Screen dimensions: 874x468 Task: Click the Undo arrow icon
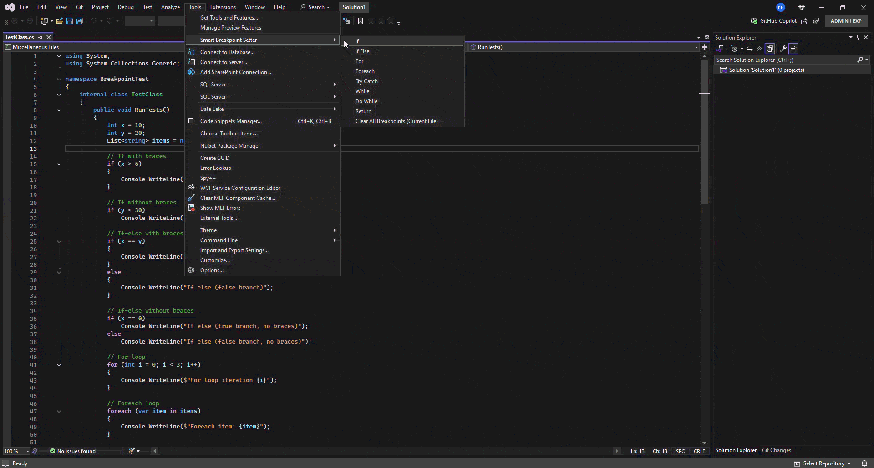point(93,21)
